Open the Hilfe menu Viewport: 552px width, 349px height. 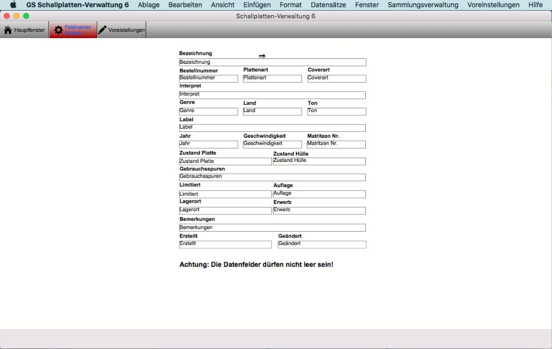(x=535, y=5)
